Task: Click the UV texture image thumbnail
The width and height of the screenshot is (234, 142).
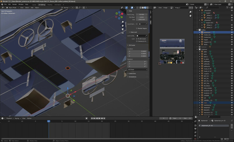Action: point(172,51)
